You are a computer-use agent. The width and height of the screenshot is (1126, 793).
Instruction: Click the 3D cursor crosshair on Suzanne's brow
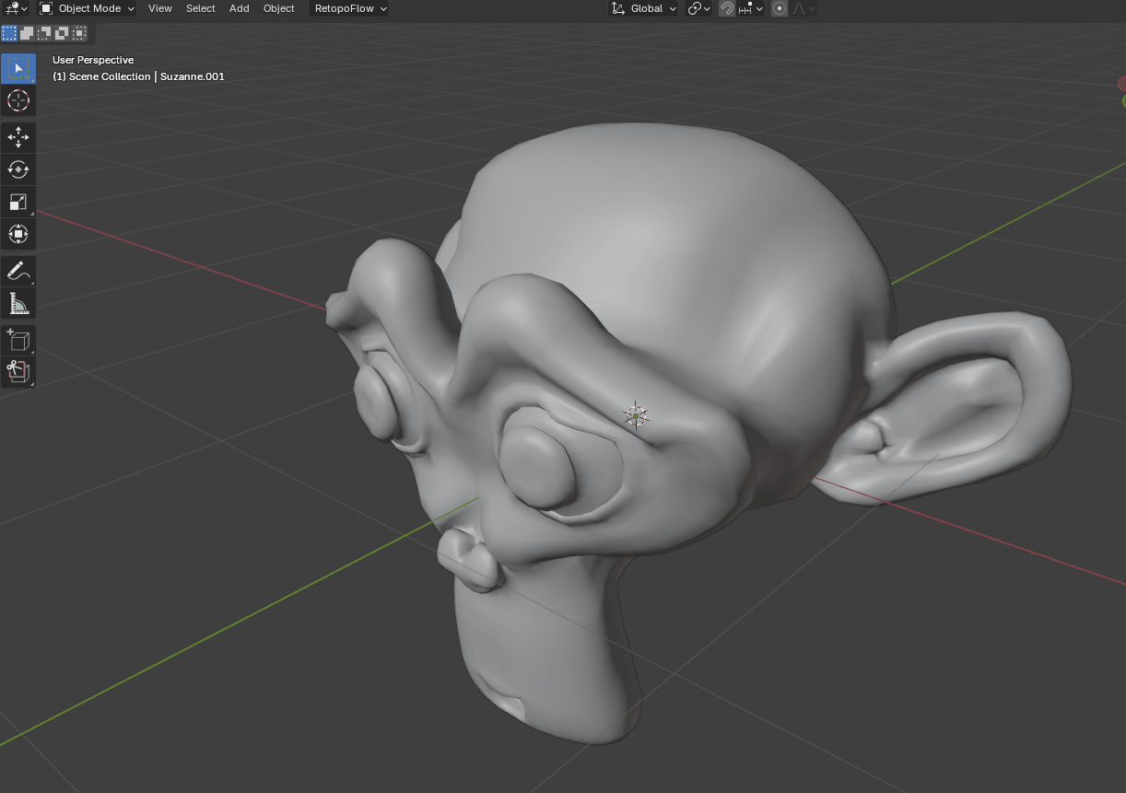point(636,416)
